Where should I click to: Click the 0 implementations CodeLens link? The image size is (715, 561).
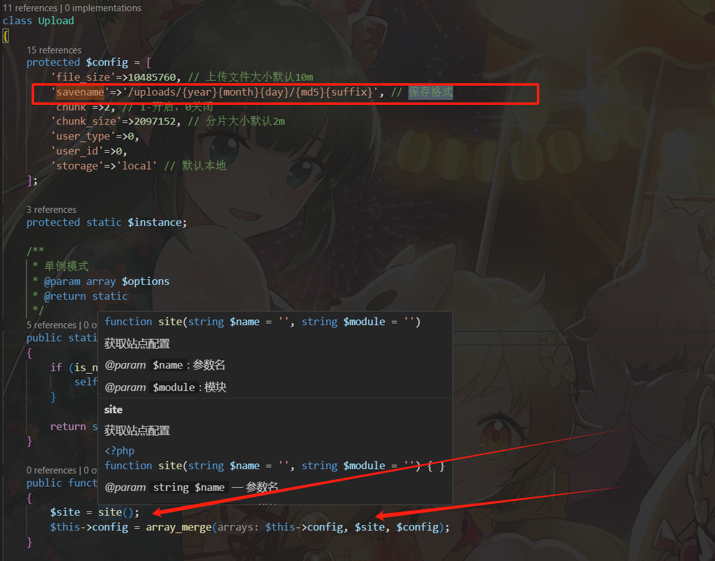click(x=103, y=7)
